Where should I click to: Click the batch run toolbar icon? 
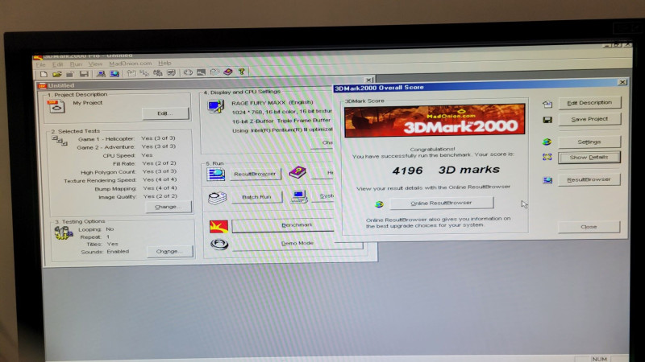click(214, 72)
